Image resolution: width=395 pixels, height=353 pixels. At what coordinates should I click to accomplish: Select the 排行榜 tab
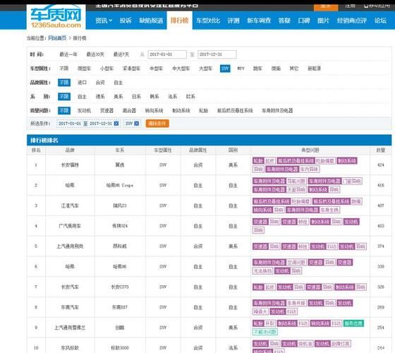point(179,20)
